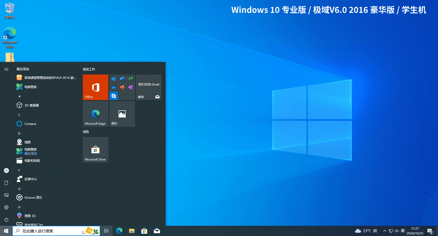Open Mail from the taskbar
Image resolution: width=438 pixels, height=236 pixels.
point(157,231)
